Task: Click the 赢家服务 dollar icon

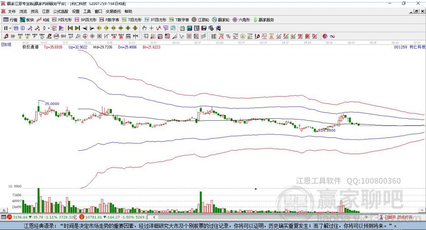Action: [255, 20]
